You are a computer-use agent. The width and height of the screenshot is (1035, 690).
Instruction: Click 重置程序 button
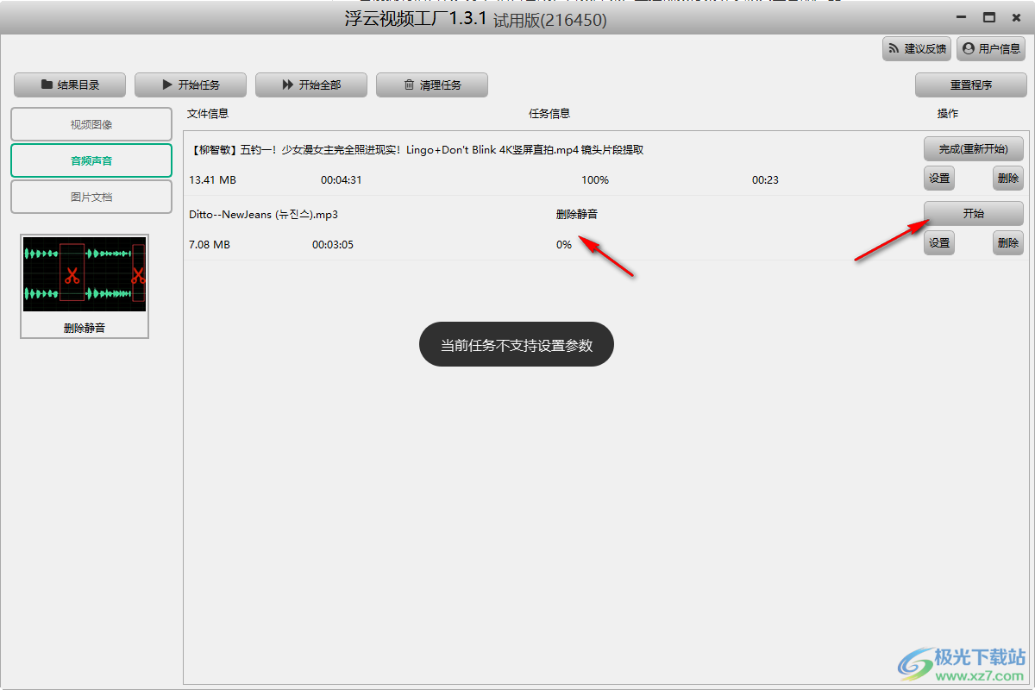pyautogui.click(x=971, y=85)
